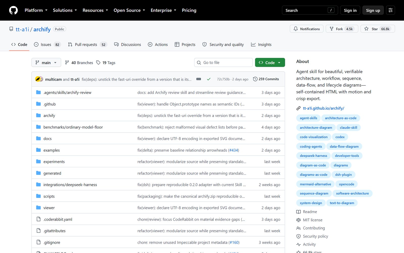This screenshot has width=404, height=253.
Task: Click the text-to-diagram topic tag
Action: [x=342, y=203]
